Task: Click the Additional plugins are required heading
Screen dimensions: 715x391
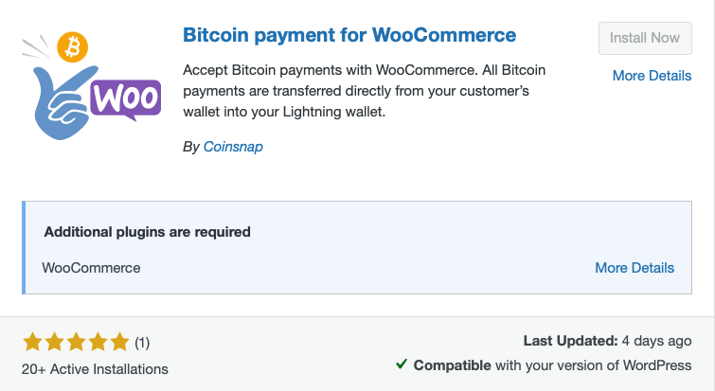Action: [147, 231]
